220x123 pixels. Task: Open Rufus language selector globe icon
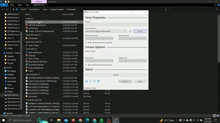click(87, 81)
